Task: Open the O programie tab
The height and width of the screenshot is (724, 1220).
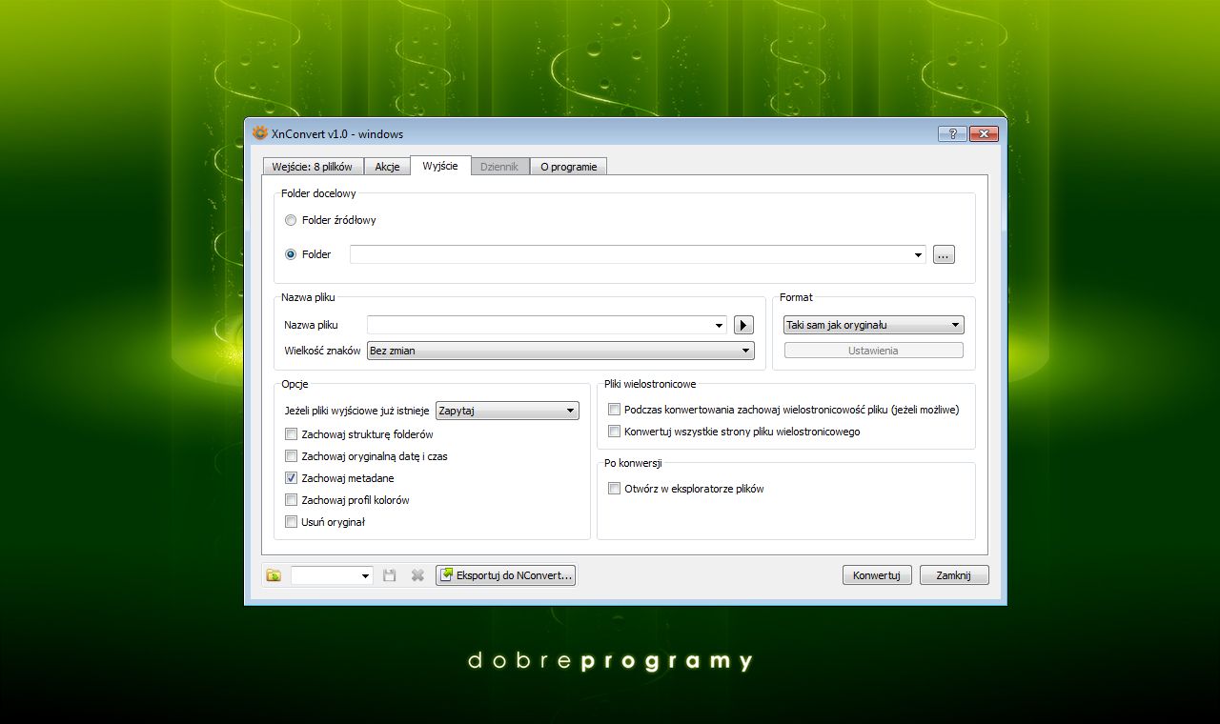Action: (568, 167)
